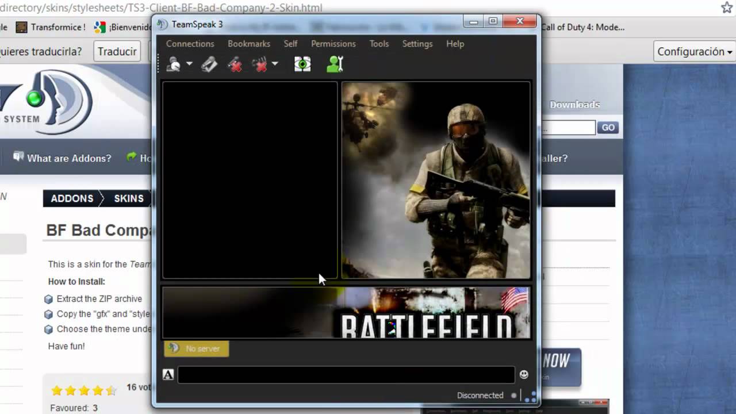
Task: Click the website GO search button
Action: (x=608, y=128)
